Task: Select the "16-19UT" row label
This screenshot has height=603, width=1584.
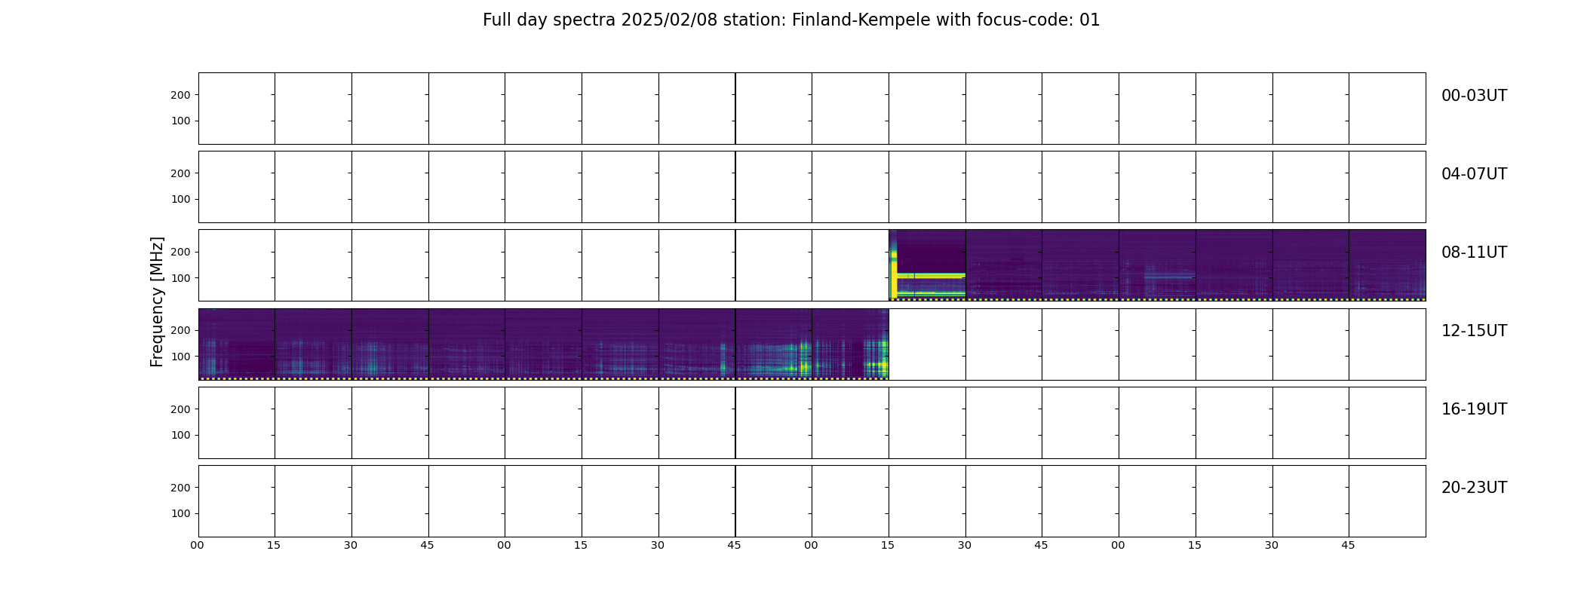Action: 1474,409
